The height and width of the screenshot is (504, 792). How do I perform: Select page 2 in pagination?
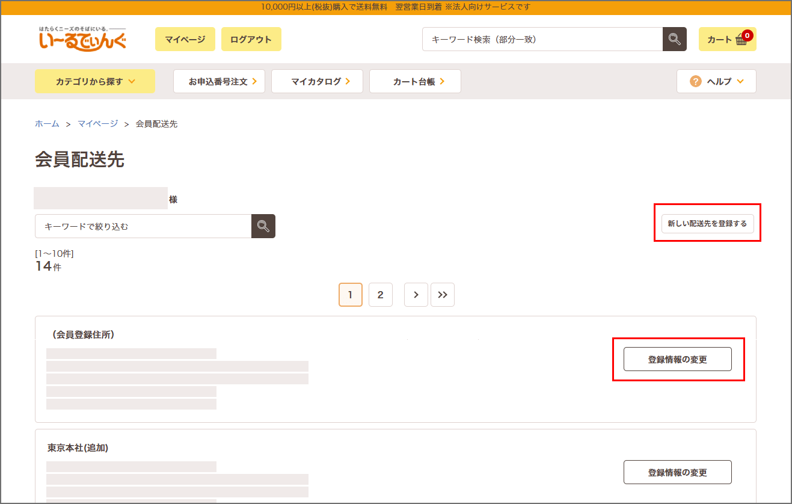click(380, 295)
